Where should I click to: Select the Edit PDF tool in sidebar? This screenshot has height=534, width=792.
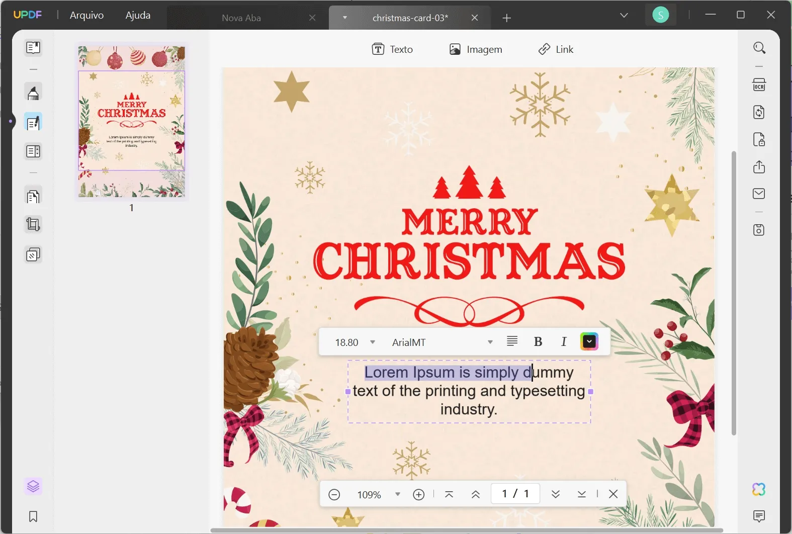[33, 123]
